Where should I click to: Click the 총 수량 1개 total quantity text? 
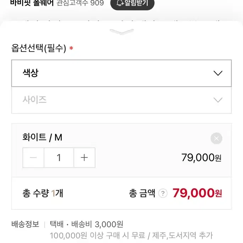[43, 193]
